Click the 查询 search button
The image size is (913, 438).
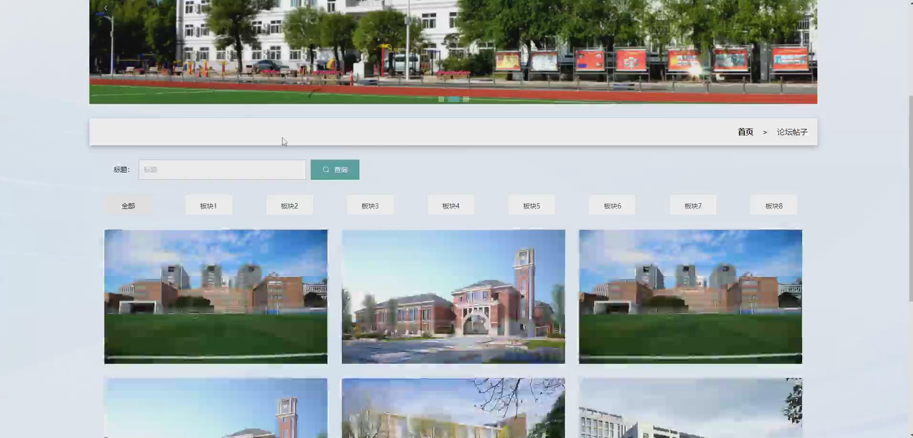pyautogui.click(x=335, y=170)
